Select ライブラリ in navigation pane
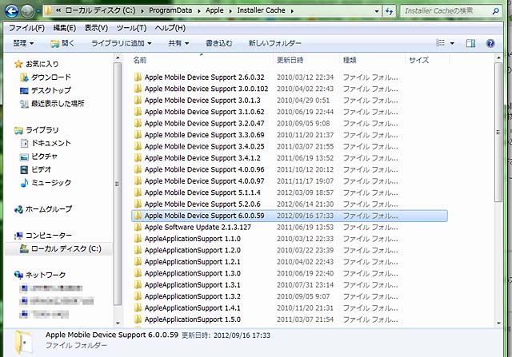512x357 pixels. [x=37, y=130]
